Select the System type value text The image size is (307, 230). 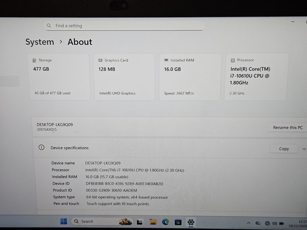(x=127, y=197)
